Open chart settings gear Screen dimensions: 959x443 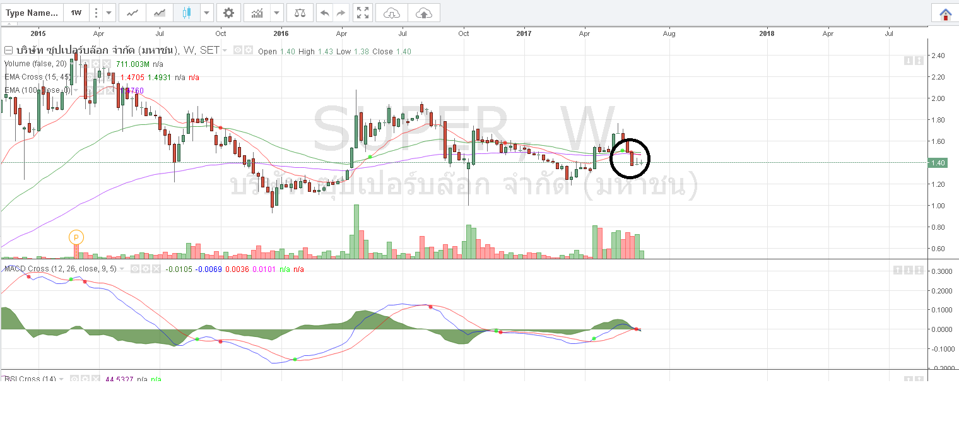tap(228, 13)
